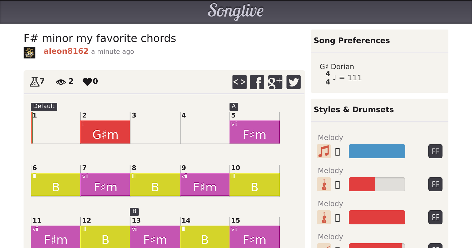Click the heart icon to like song
Image resolution: width=472 pixels, height=248 pixels.
(x=87, y=81)
